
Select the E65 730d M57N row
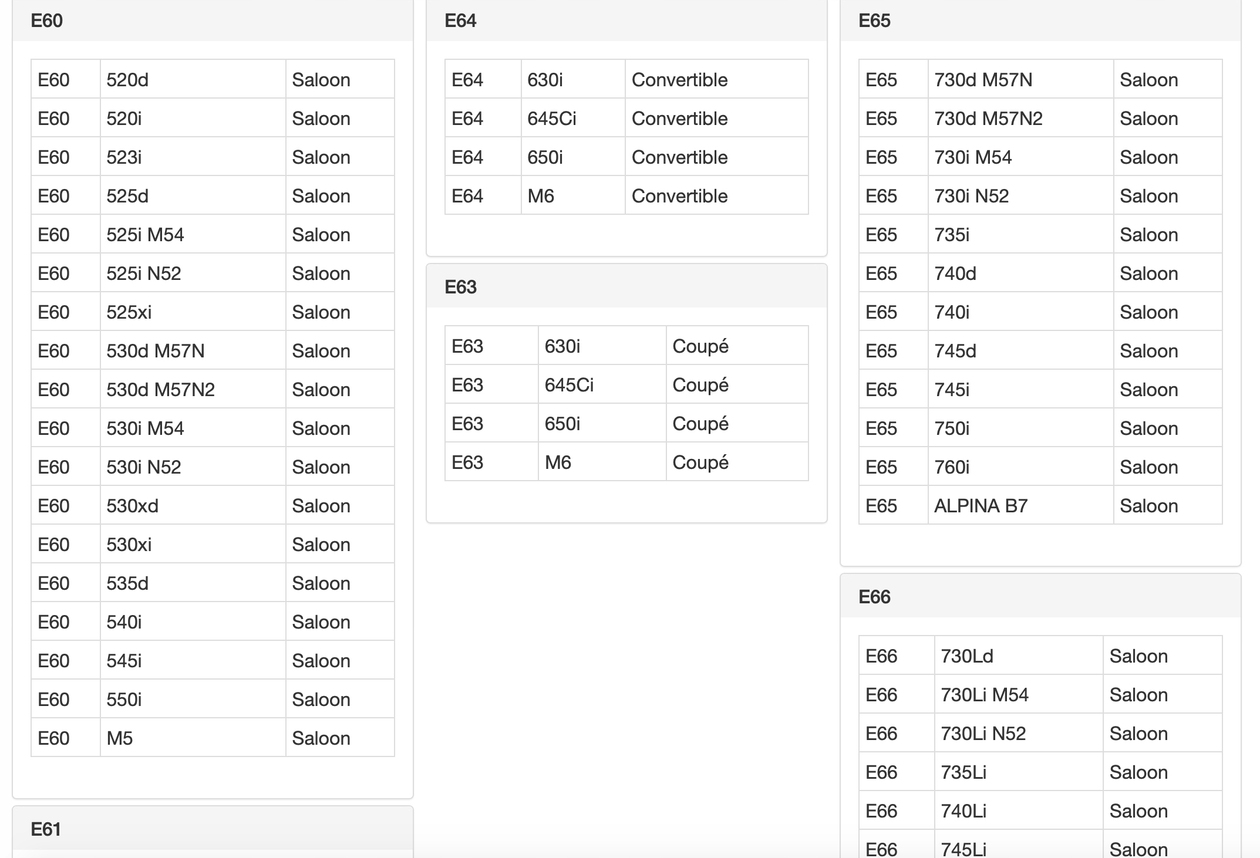point(1040,79)
